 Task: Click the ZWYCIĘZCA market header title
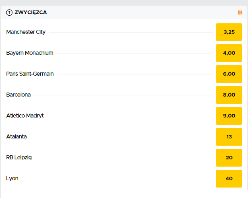(31, 12)
